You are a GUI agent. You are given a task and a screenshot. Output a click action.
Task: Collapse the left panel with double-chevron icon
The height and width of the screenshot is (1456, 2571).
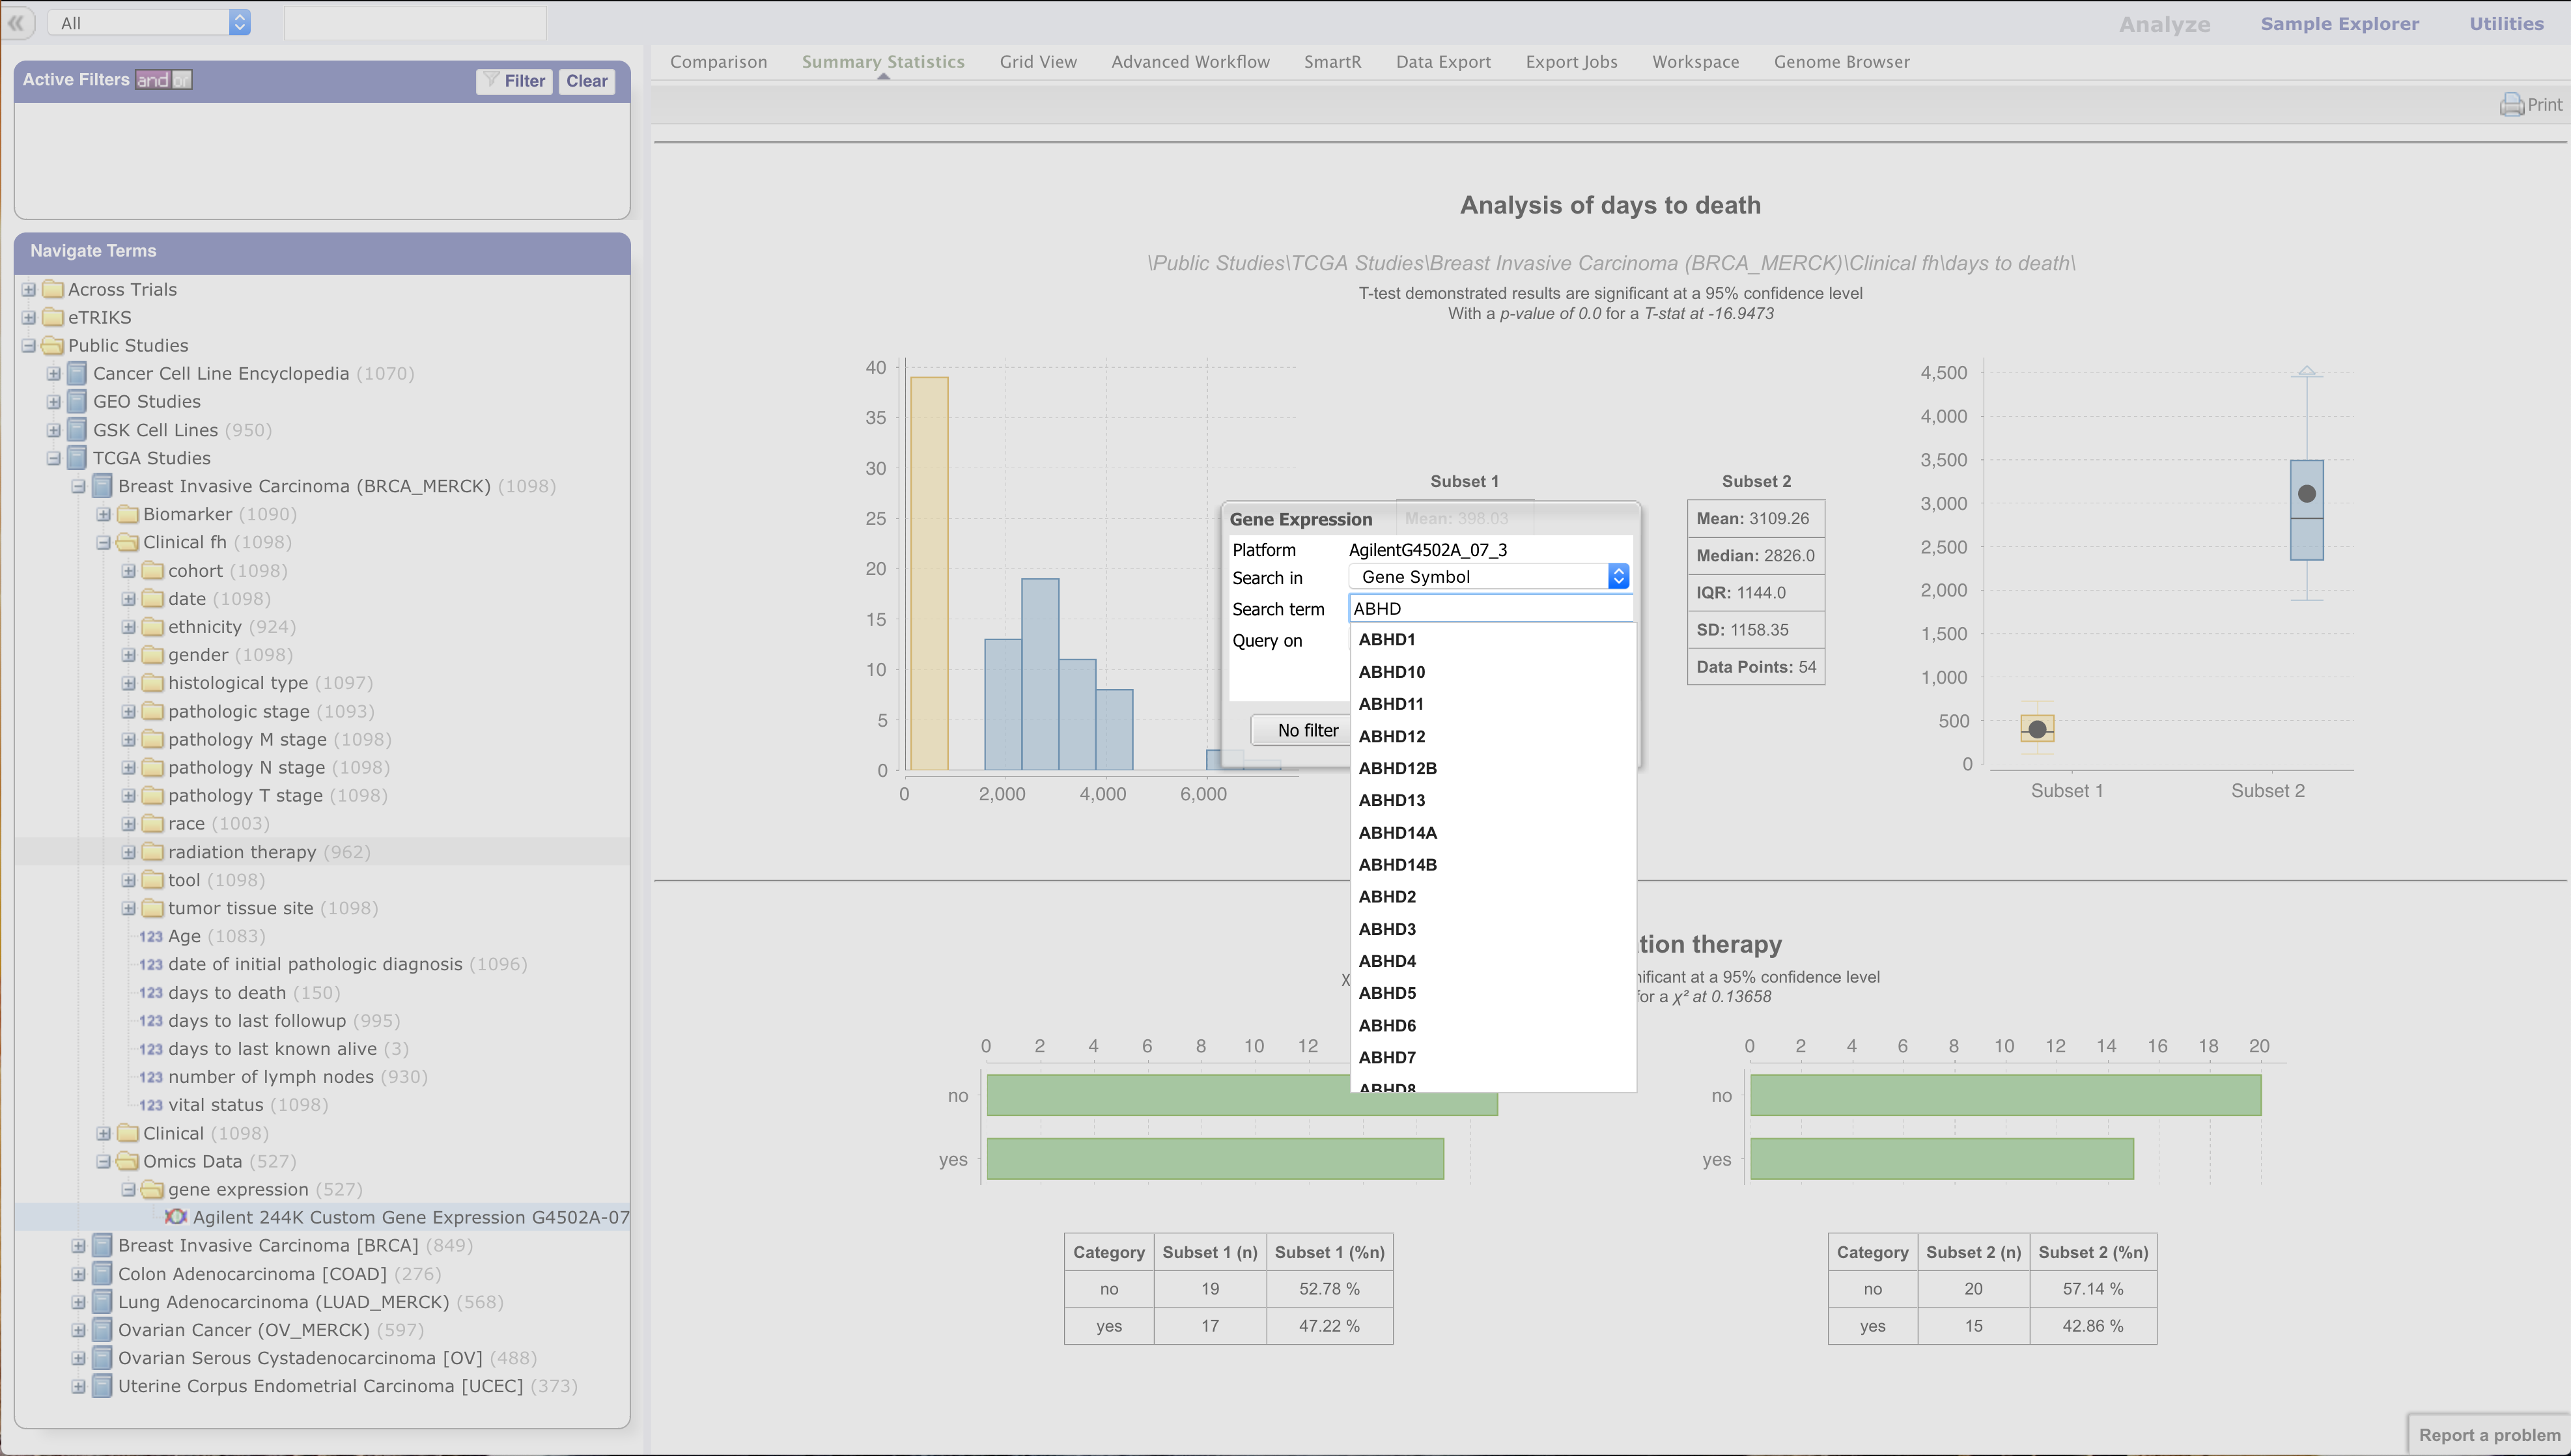click(x=16, y=23)
